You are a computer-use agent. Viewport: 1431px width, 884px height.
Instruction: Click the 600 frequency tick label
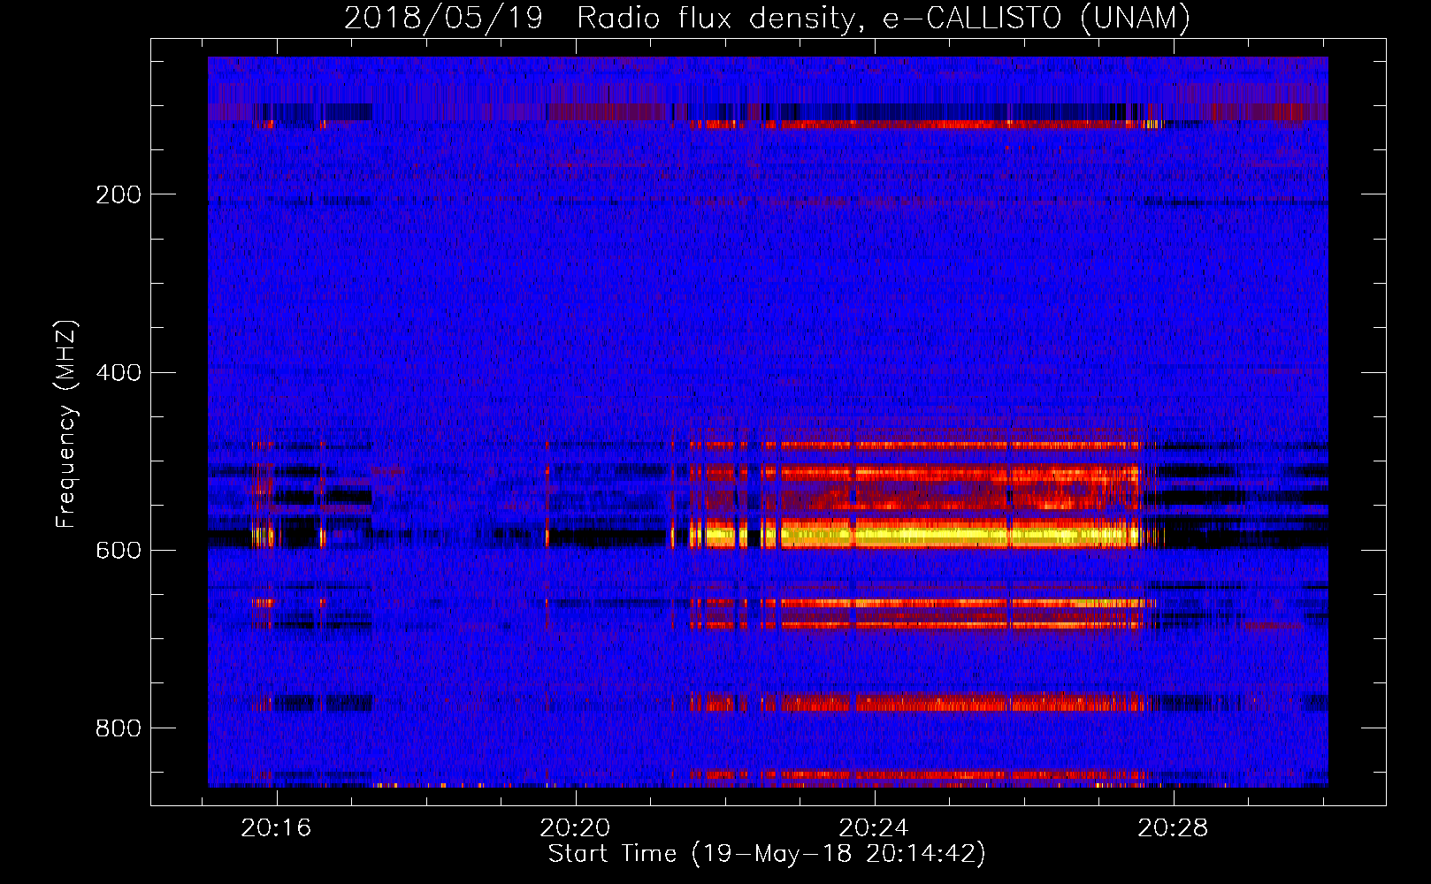tap(119, 550)
